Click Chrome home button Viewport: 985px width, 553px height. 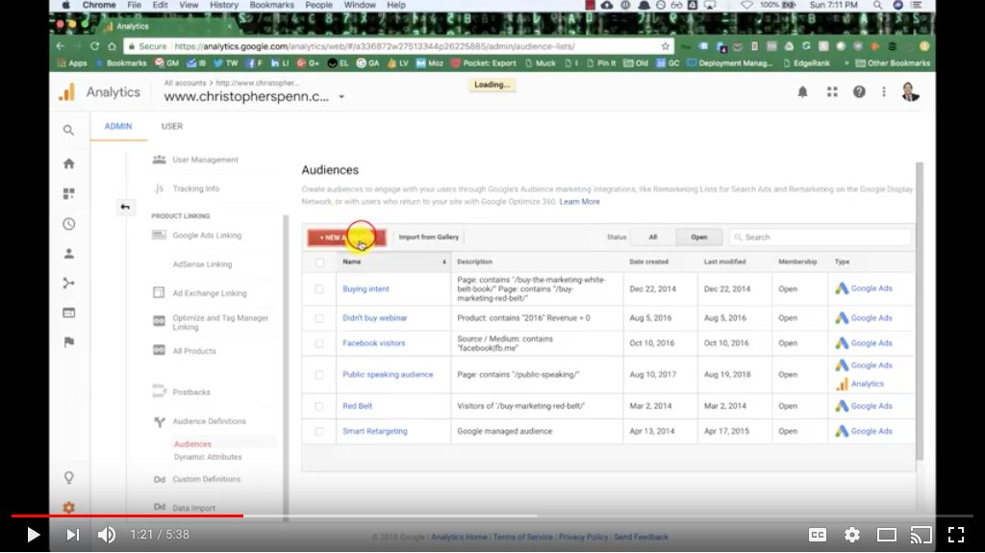pos(112,46)
